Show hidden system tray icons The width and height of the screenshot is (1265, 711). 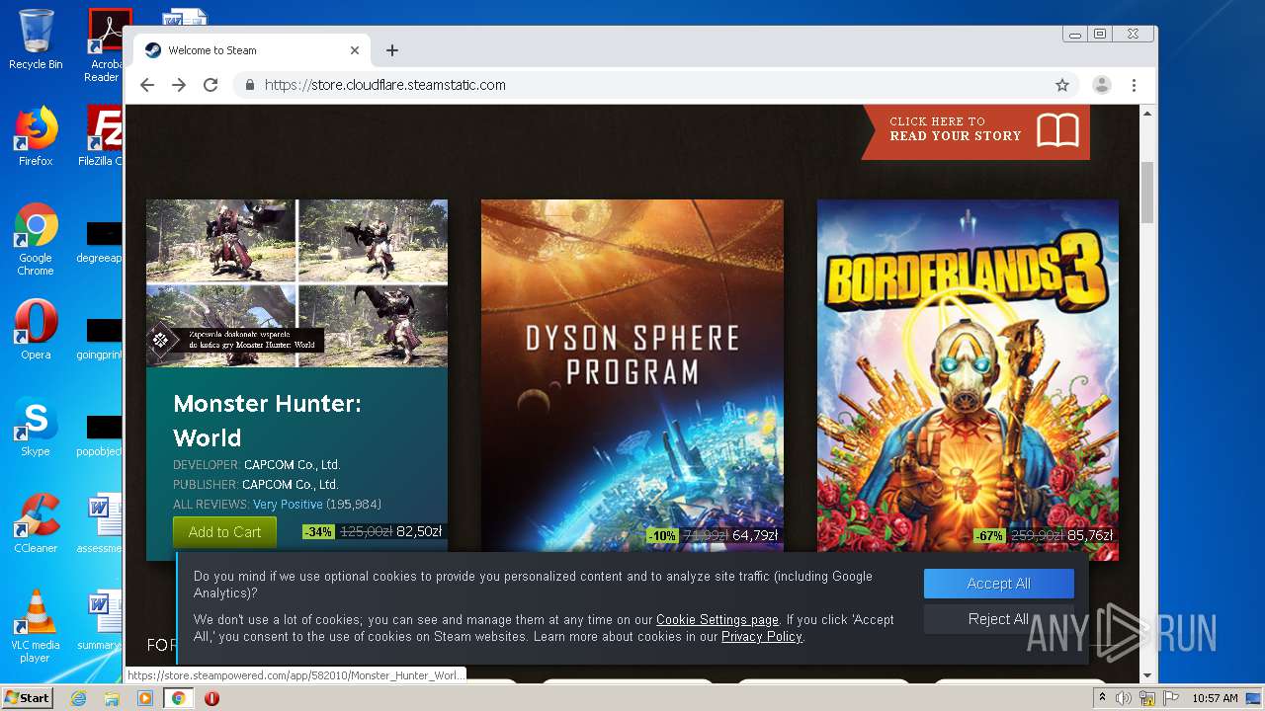tap(1102, 698)
